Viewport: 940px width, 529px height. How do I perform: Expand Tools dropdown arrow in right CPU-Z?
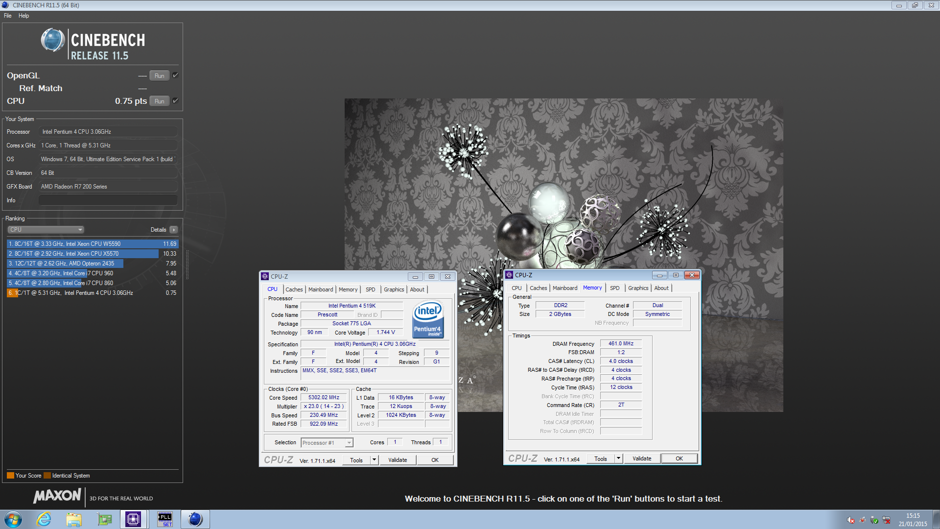(x=619, y=458)
